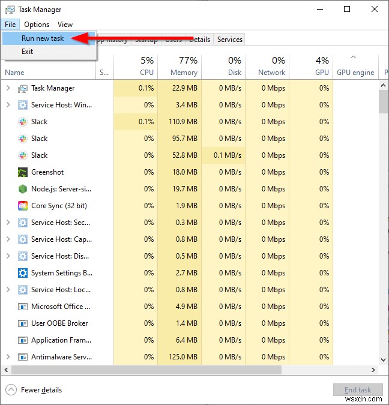Click the horizontal scrollbar thumb

pos(146,370)
